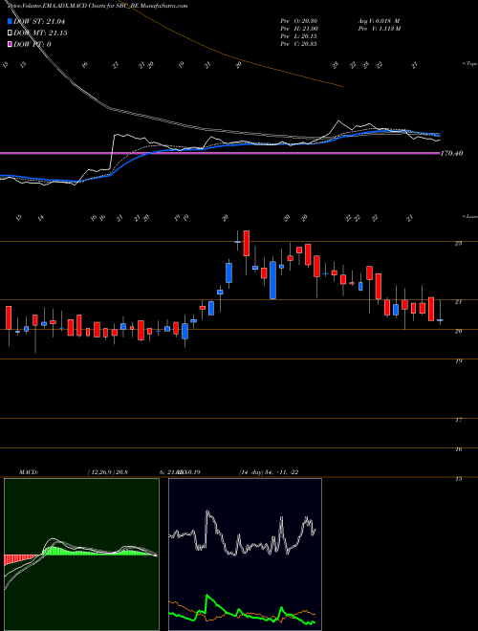Click the blue DOW ST legend swatch
The height and width of the screenshot is (631, 478).
tap(10, 22)
